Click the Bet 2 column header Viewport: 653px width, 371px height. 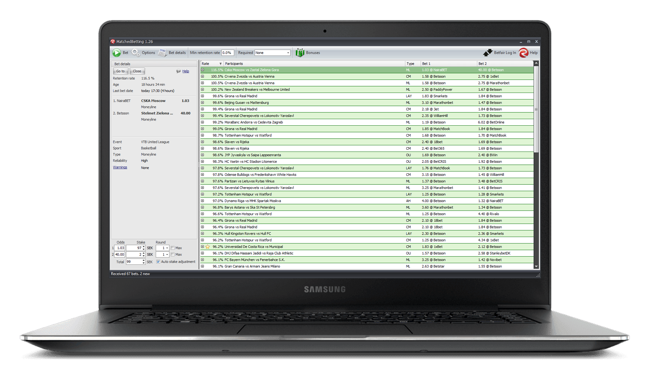[505, 64]
